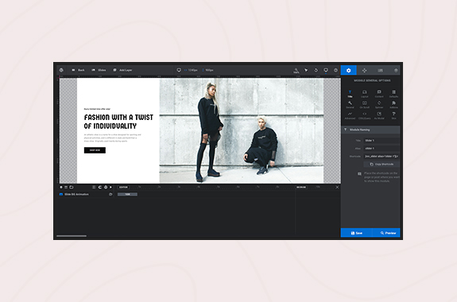Viewport: 457px width, 302px height.
Task: Open the Module General Options gear tab
Action: [x=348, y=70]
